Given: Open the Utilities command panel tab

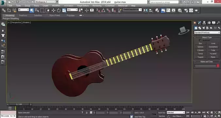Looking at the screenshot, I should coord(218,23).
